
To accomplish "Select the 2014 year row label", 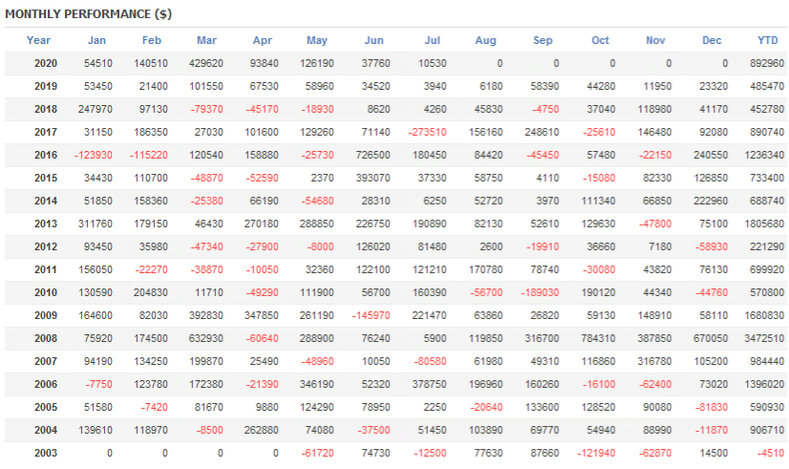I will pyautogui.click(x=46, y=201).
